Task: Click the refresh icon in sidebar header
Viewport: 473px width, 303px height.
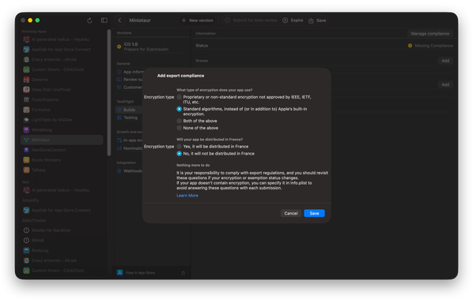Action: tap(89, 21)
